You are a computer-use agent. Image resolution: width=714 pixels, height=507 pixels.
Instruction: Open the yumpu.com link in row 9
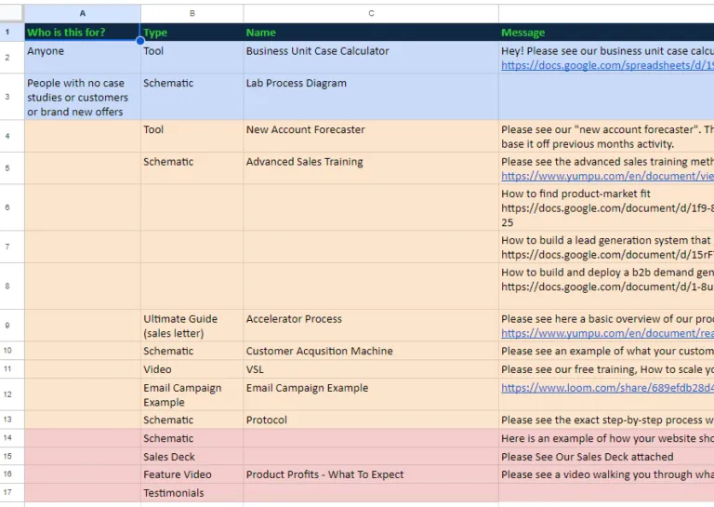[607, 333]
